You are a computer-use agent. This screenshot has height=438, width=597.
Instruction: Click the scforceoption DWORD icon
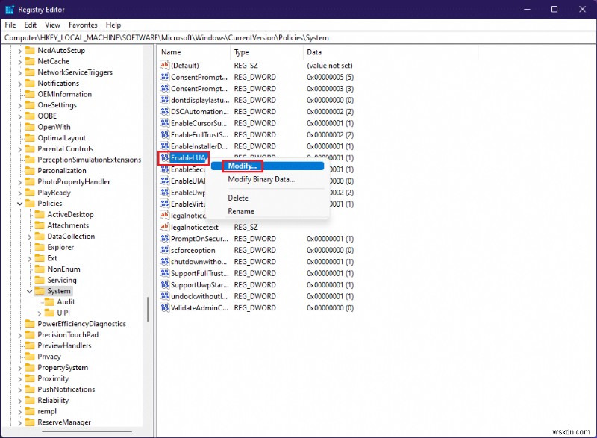(x=164, y=250)
